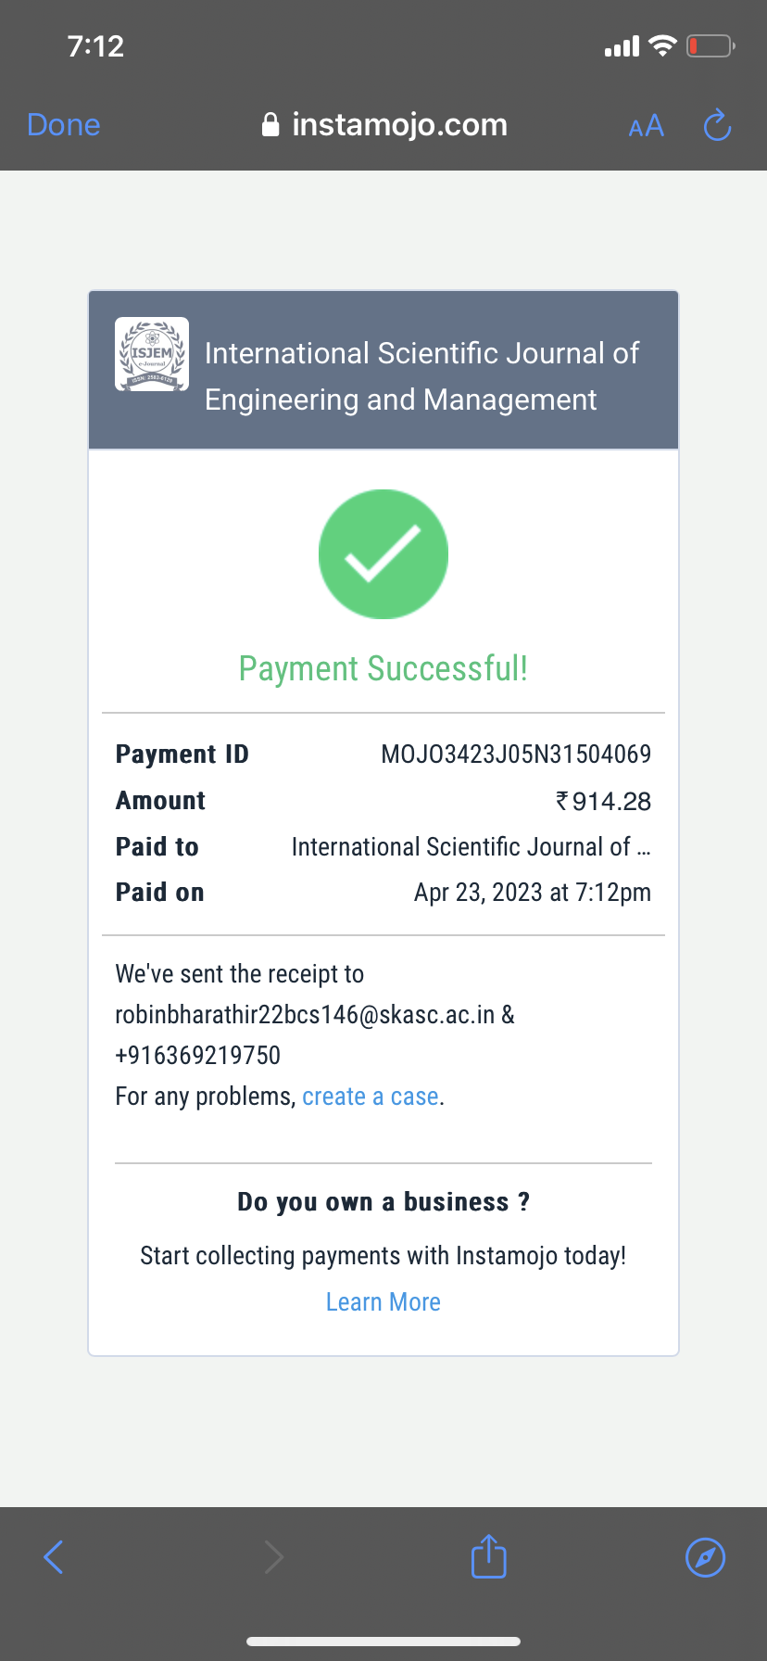767x1661 pixels.
Task: Tap the Payment ID value MOJO3423J05N31504069
Action: (x=516, y=754)
